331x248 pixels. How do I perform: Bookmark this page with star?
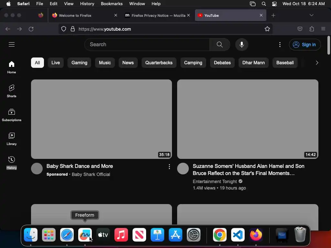[x=267, y=29]
